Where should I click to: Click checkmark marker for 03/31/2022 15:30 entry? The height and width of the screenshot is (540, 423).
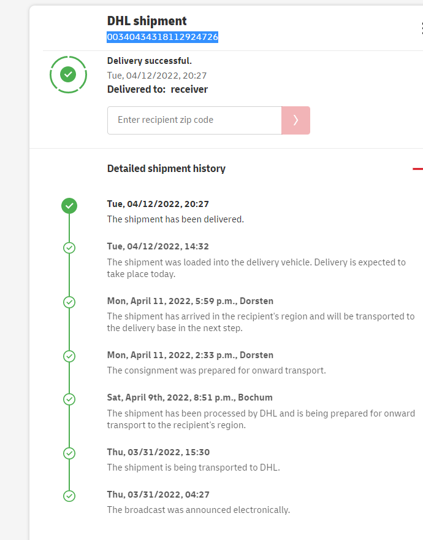tap(69, 453)
